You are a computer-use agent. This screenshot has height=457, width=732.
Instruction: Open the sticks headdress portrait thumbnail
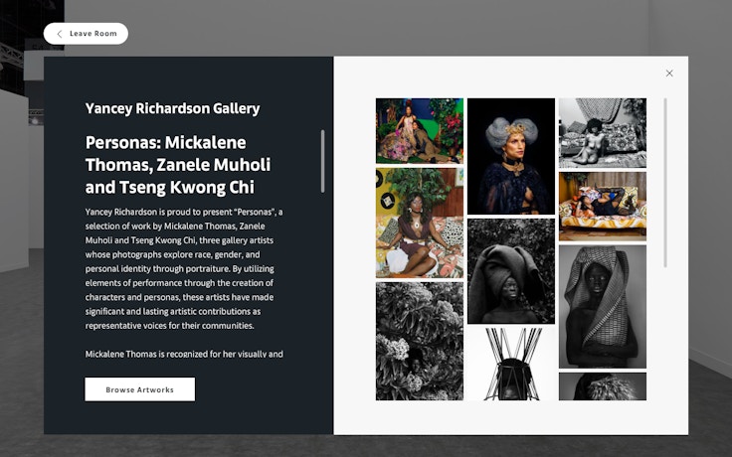511,365
